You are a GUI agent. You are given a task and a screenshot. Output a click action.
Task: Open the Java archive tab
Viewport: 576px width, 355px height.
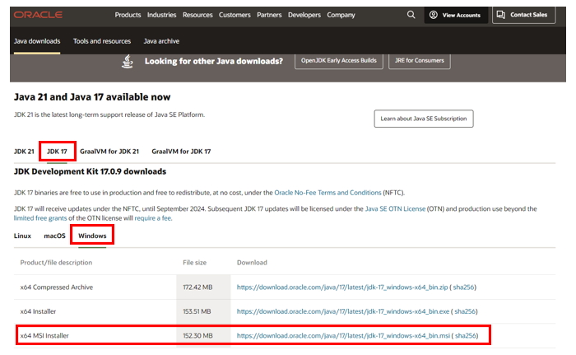161,41
